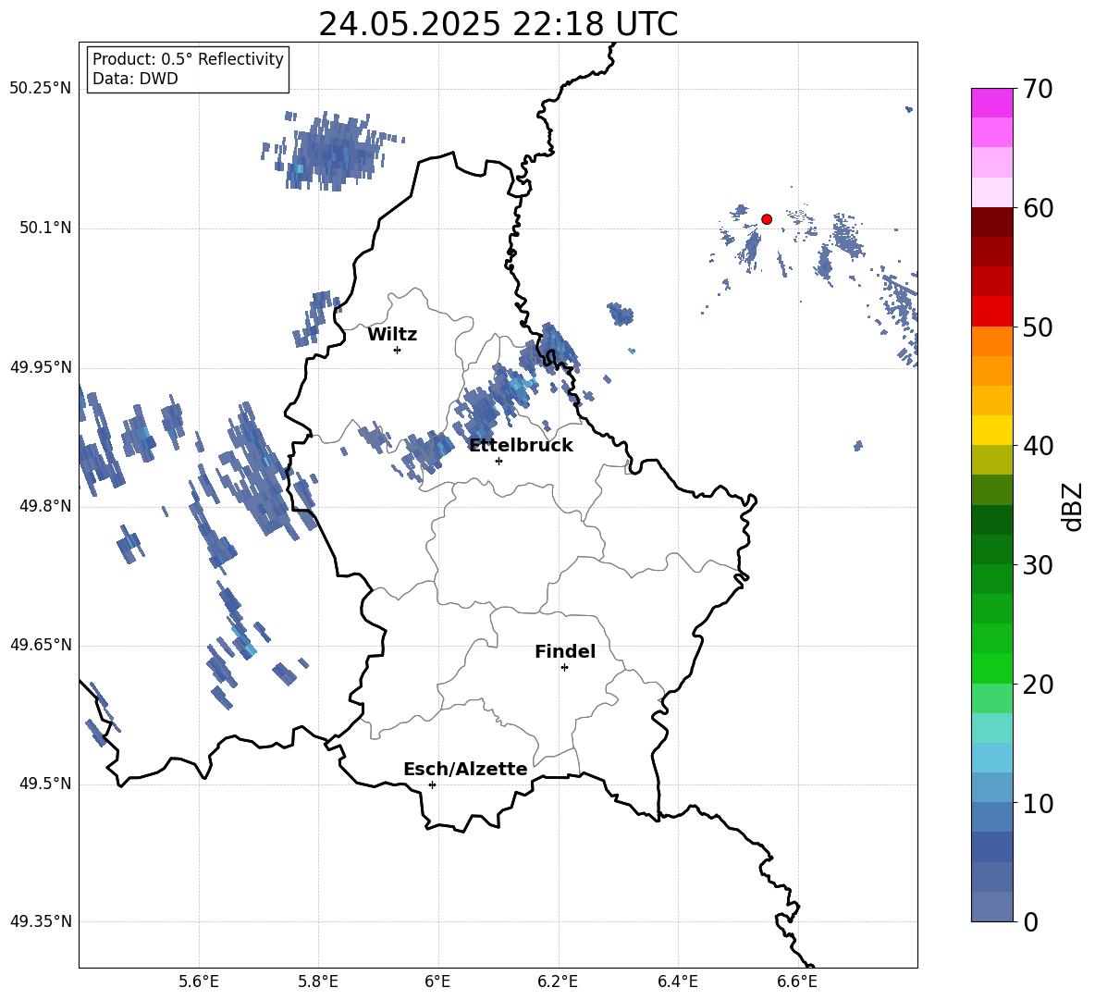This screenshot has height=1000, width=1095.
Task: Click the 6.4°E longitude label
Action: (677, 981)
